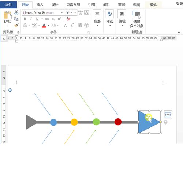The height and width of the screenshot is (172, 183).
Task: Toggle Italic formatting
Action: (31, 19)
